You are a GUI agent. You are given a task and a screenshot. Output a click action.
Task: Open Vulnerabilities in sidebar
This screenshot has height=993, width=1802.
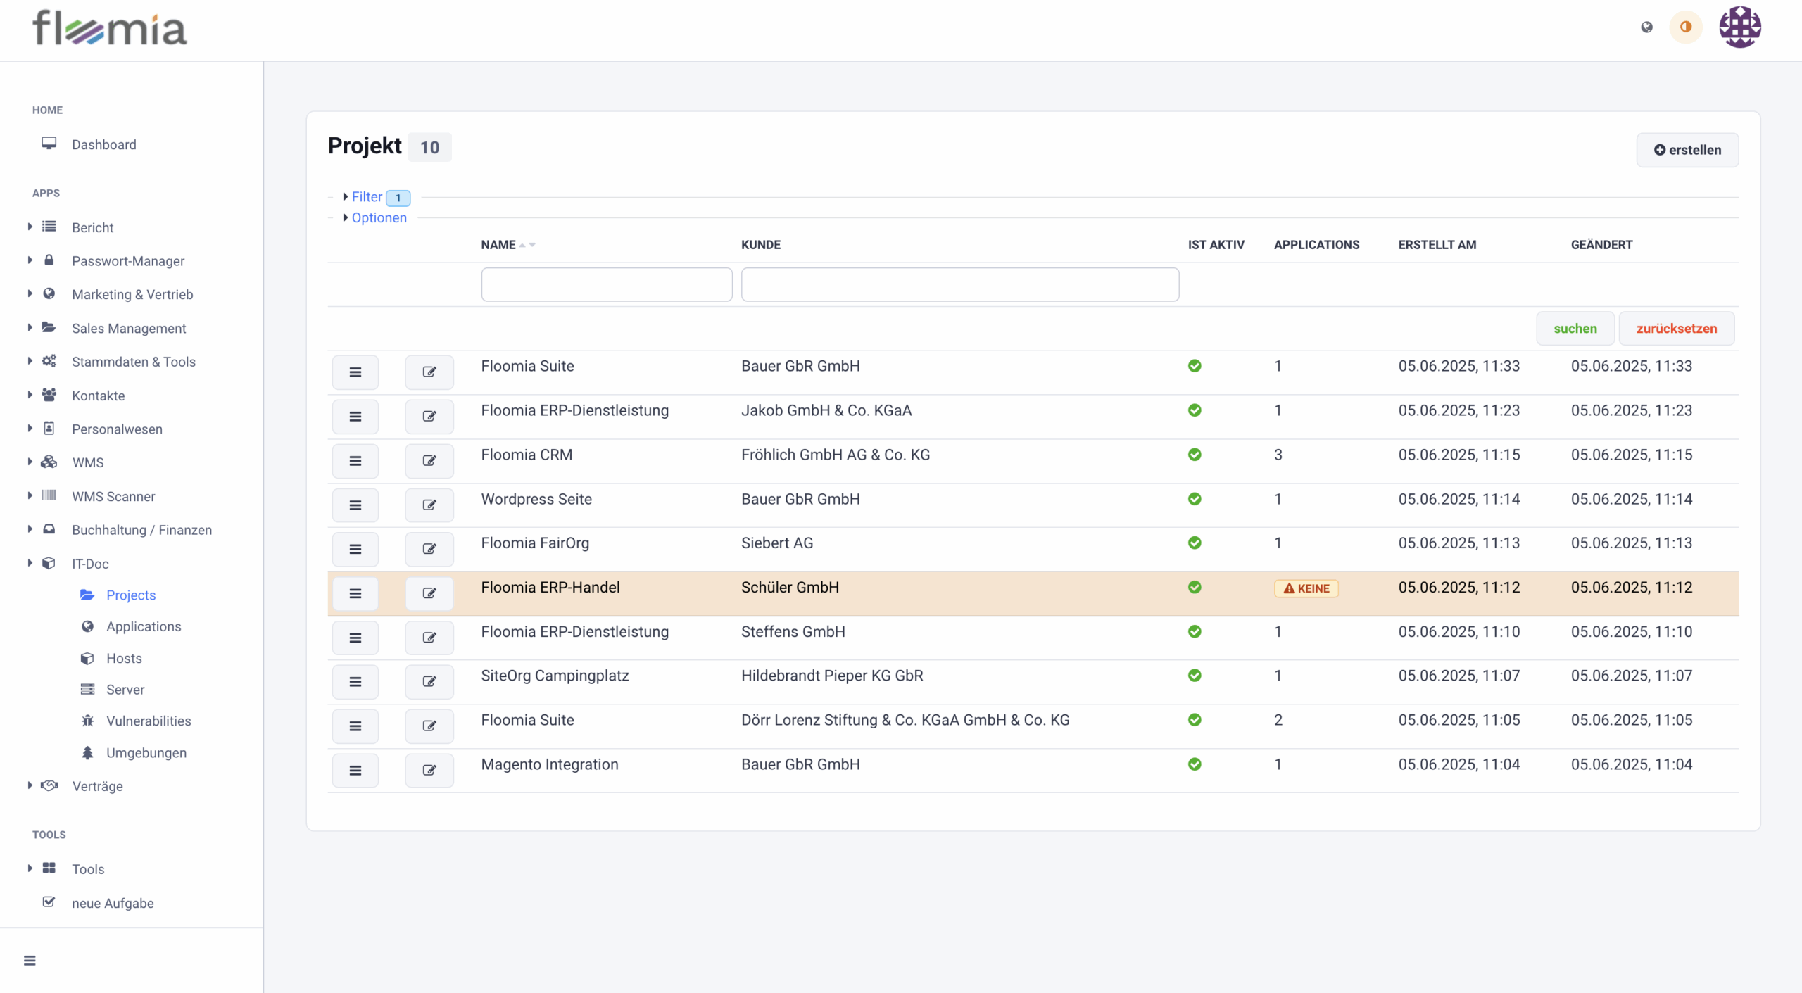(149, 721)
